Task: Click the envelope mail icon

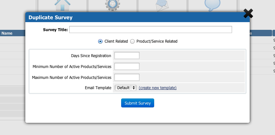Action: click(162, 5)
